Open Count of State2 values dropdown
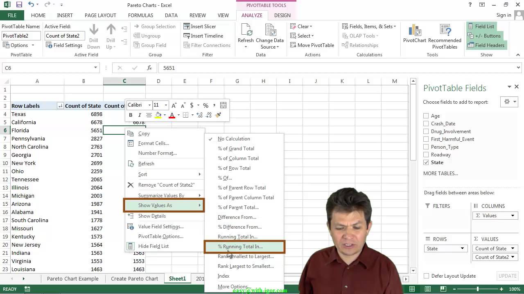 513,257
